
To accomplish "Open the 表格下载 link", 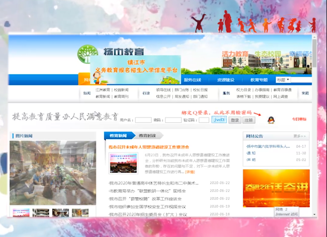I will (243, 97).
